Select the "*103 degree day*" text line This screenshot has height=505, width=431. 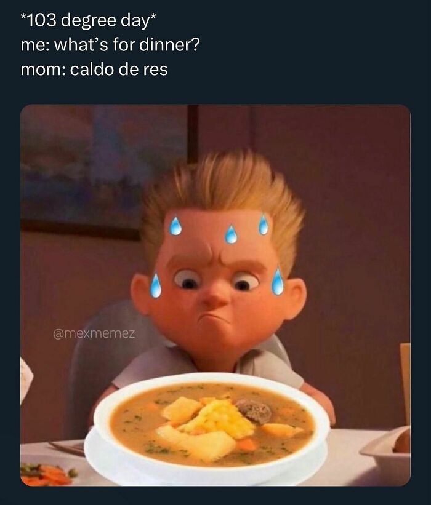88,21
